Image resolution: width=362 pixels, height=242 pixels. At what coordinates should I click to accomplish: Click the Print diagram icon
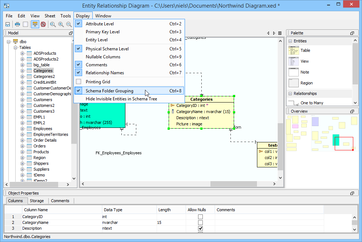17,24
